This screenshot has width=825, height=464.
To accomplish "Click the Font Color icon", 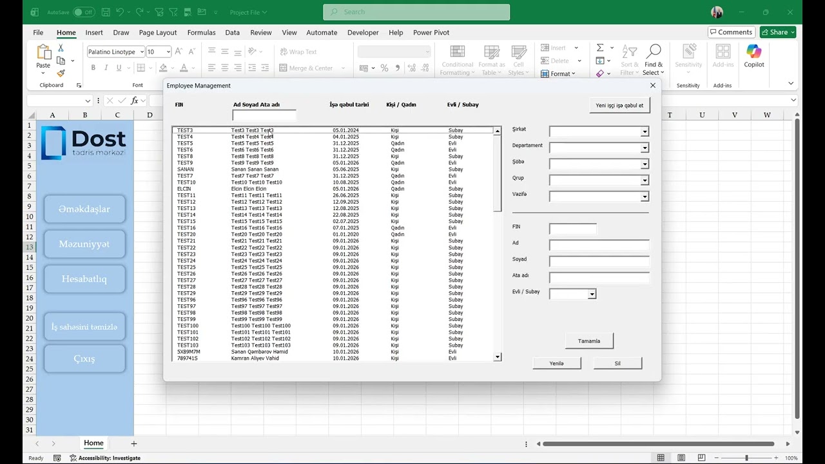I will click(184, 68).
